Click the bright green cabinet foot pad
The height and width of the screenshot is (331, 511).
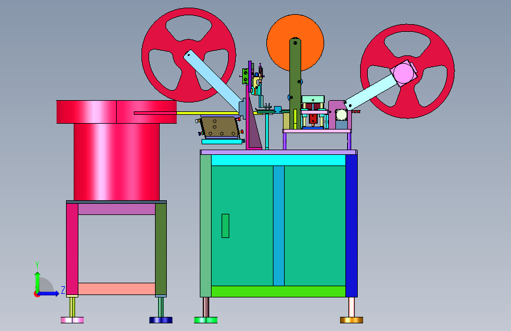(206, 320)
